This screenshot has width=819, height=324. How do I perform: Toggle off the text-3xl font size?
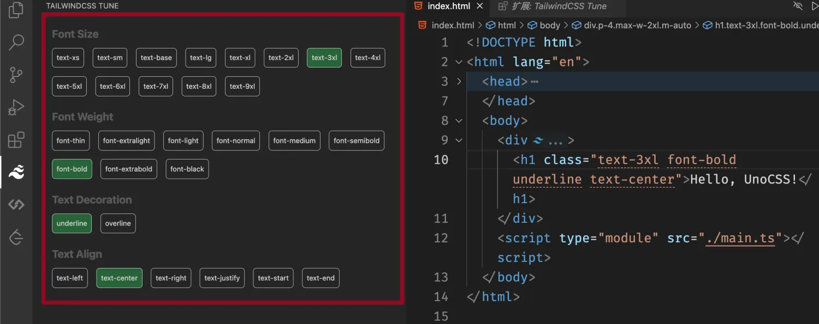coord(324,58)
